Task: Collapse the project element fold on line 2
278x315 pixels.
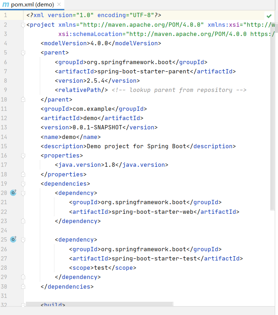Action: point(23,25)
